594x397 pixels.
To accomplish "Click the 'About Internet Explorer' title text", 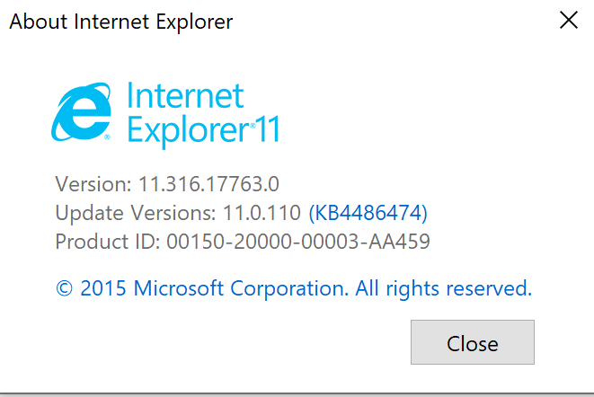I will tap(120, 21).
